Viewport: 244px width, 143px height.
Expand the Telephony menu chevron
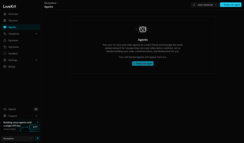(36, 34)
